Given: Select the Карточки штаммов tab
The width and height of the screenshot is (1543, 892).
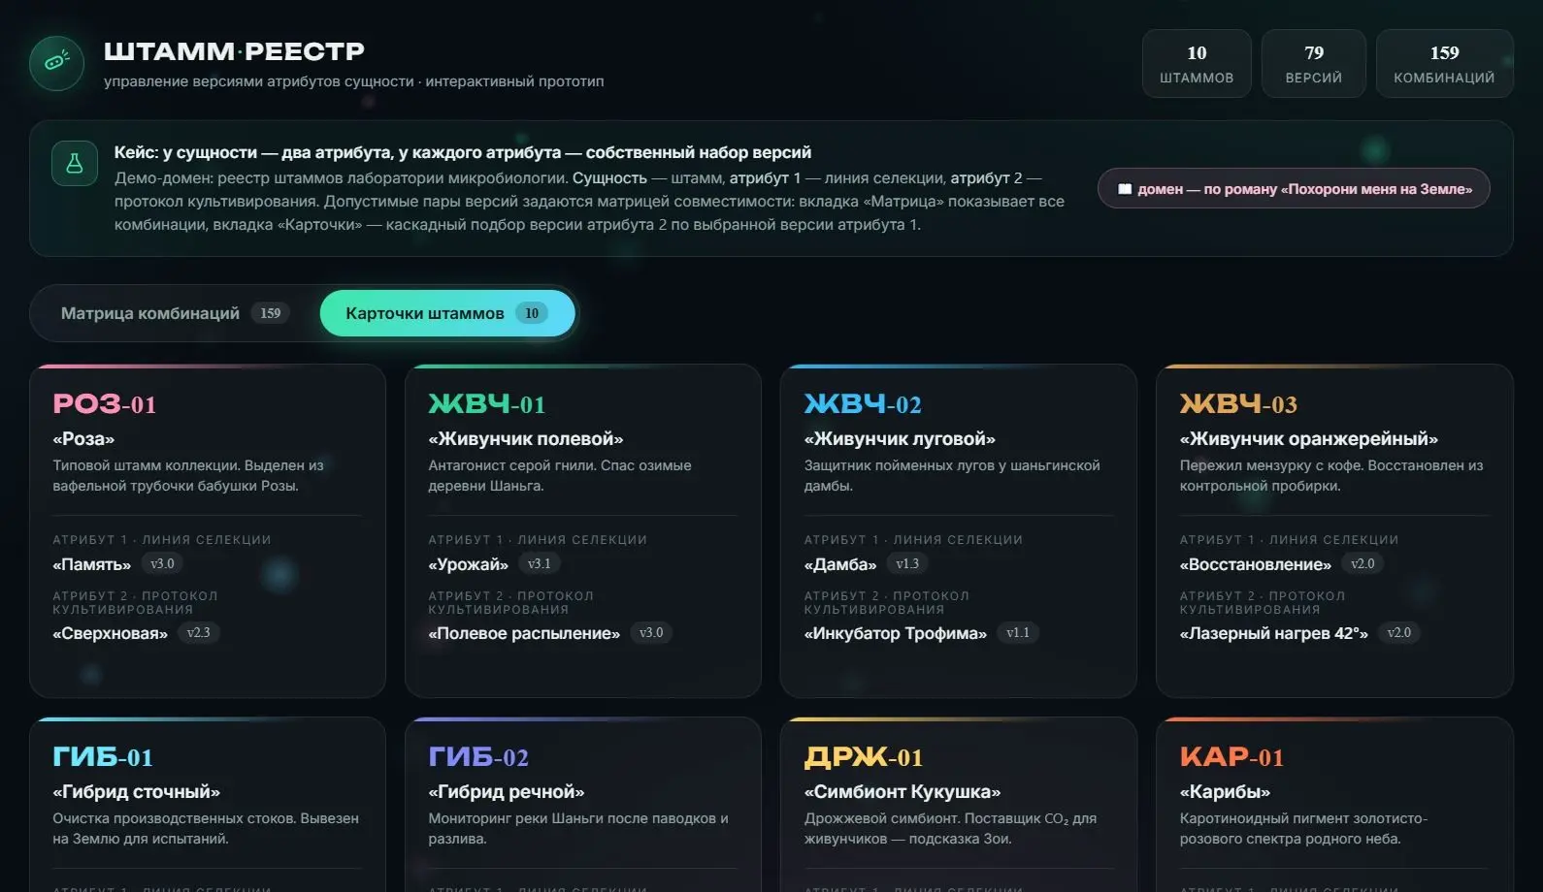Looking at the screenshot, I should coord(447,313).
